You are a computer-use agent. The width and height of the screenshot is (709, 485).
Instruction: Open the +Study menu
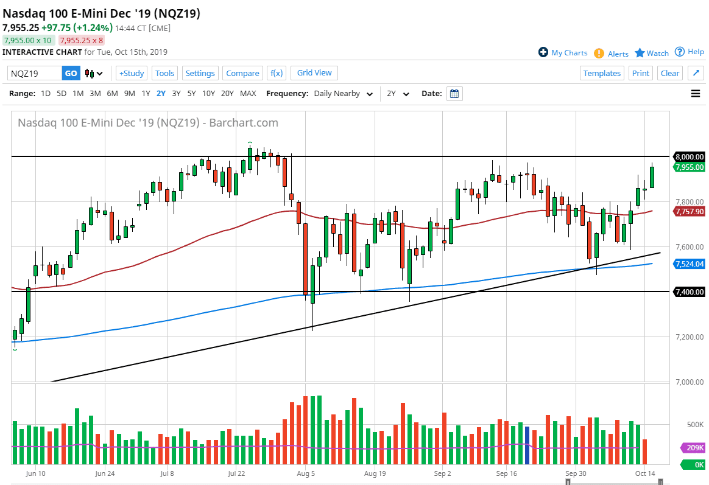pyautogui.click(x=131, y=73)
